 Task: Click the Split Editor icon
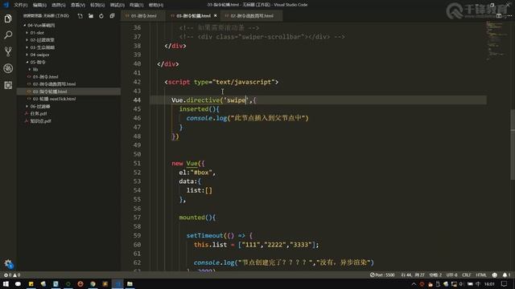coord(499,16)
